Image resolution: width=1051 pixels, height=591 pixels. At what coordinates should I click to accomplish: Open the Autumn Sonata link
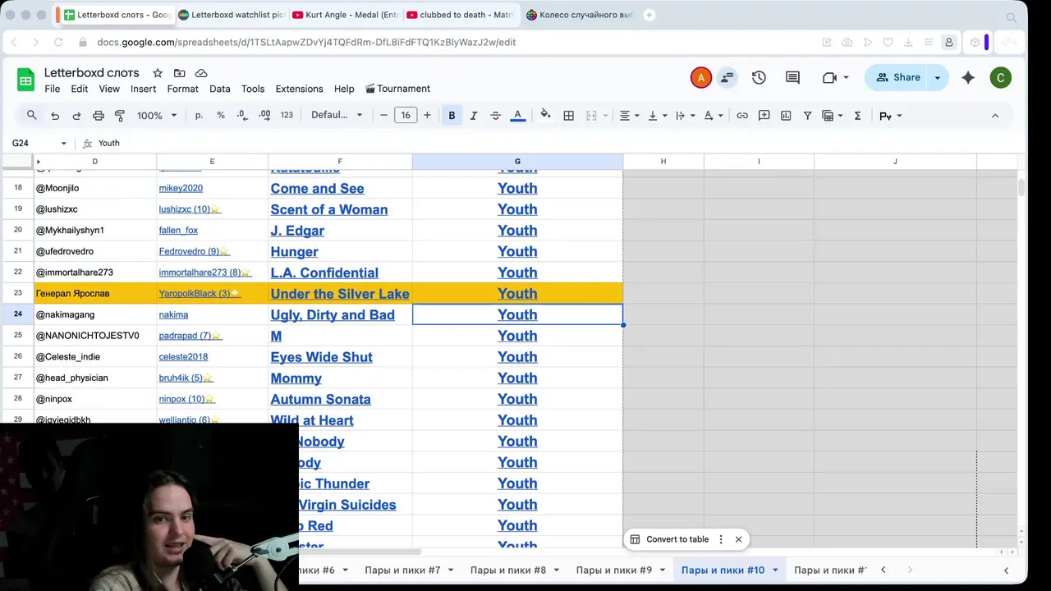[320, 399]
